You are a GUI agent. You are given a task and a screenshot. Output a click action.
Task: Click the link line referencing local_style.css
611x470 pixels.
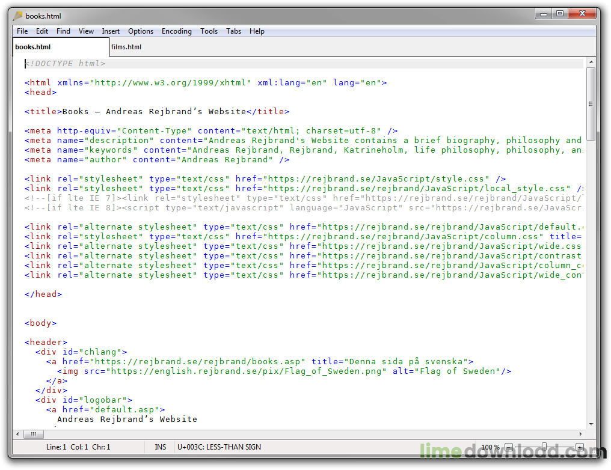pyautogui.click(x=304, y=189)
